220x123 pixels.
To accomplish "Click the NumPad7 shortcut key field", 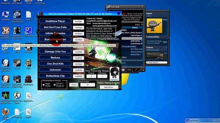I will tap(78, 58).
